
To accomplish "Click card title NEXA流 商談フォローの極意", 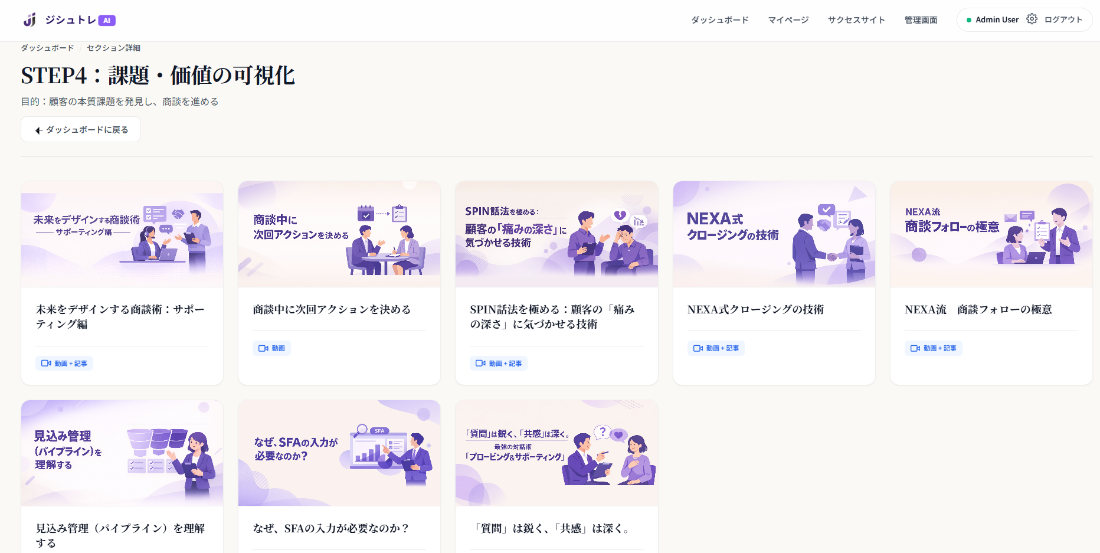I will pos(978,309).
